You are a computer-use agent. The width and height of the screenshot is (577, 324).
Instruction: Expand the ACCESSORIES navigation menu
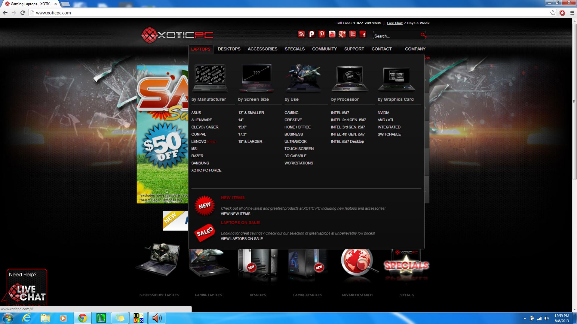click(262, 49)
